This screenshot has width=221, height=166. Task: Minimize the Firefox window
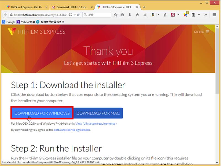pyautogui.click(x=201, y=3)
